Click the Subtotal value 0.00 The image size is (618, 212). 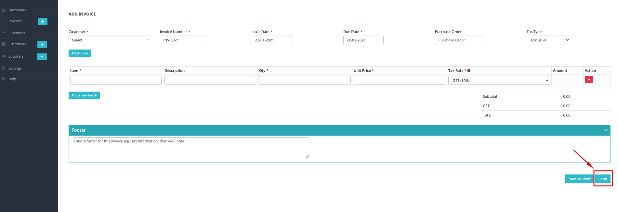click(x=567, y=96)
